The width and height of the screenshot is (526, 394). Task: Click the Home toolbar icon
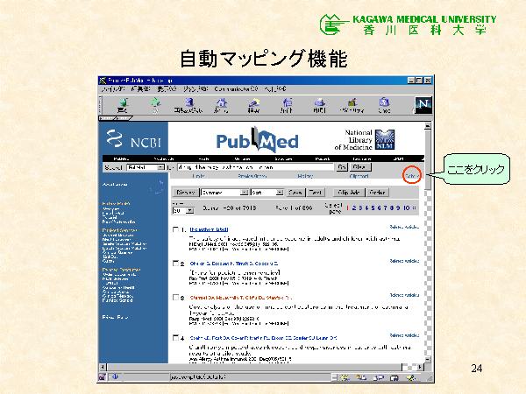click(221, 105)
